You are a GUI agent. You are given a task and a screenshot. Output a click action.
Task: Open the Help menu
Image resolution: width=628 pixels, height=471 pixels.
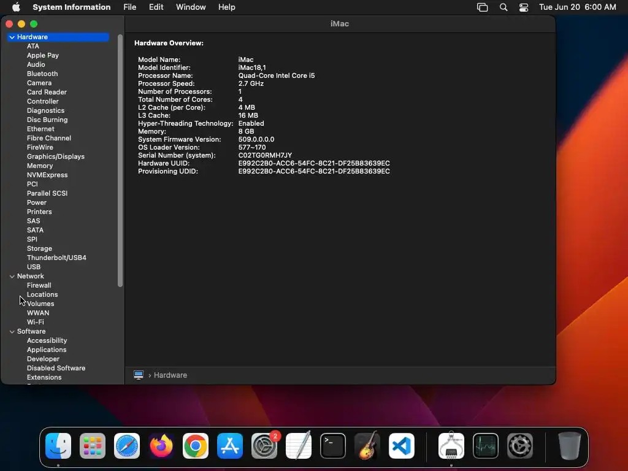227,7
